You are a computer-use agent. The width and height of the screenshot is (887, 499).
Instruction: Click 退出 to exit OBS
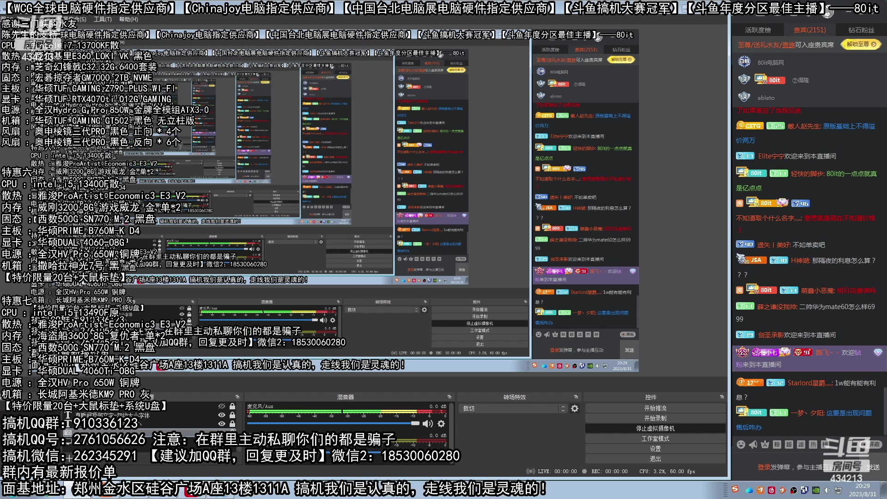click(x=655, y=459)
